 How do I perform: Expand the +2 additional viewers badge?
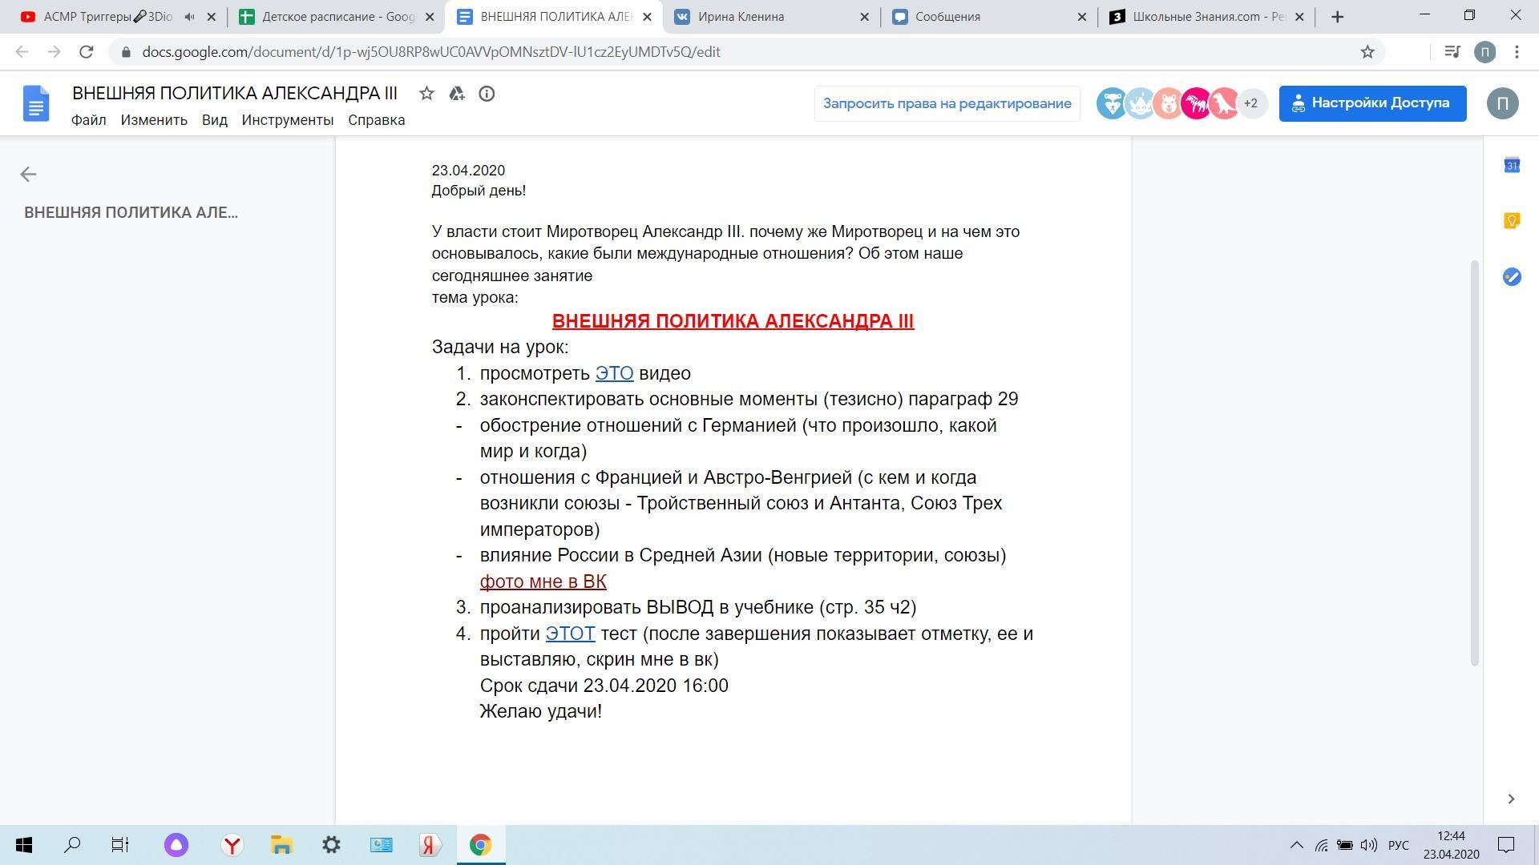1251,103
